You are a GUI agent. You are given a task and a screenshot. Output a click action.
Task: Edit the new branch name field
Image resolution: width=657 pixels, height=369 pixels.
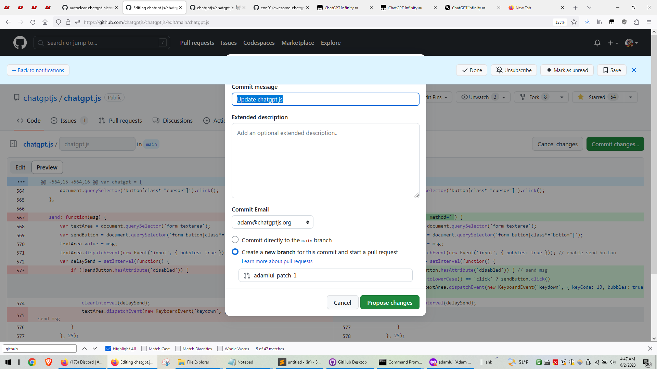325,275
